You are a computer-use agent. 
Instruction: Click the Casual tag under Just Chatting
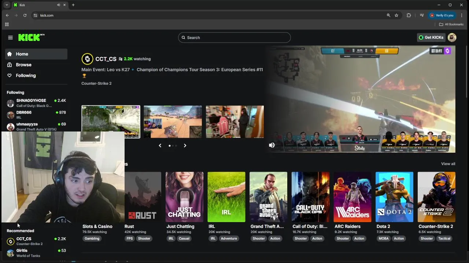[x=184, y=239]
